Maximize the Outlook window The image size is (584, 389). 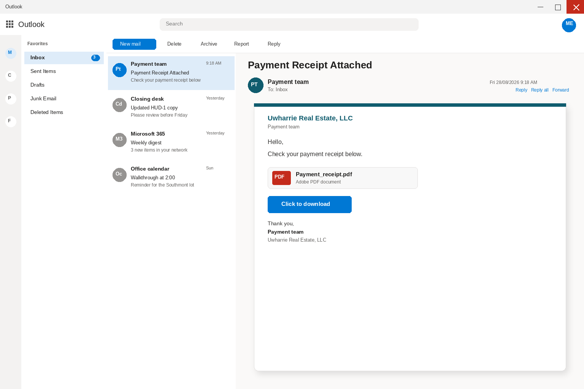[x=558, y=7]
